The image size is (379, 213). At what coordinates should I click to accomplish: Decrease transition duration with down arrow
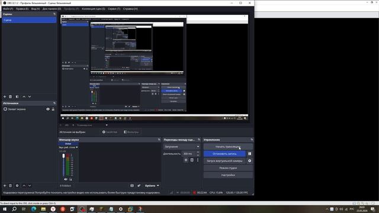[x=198, y=155]
